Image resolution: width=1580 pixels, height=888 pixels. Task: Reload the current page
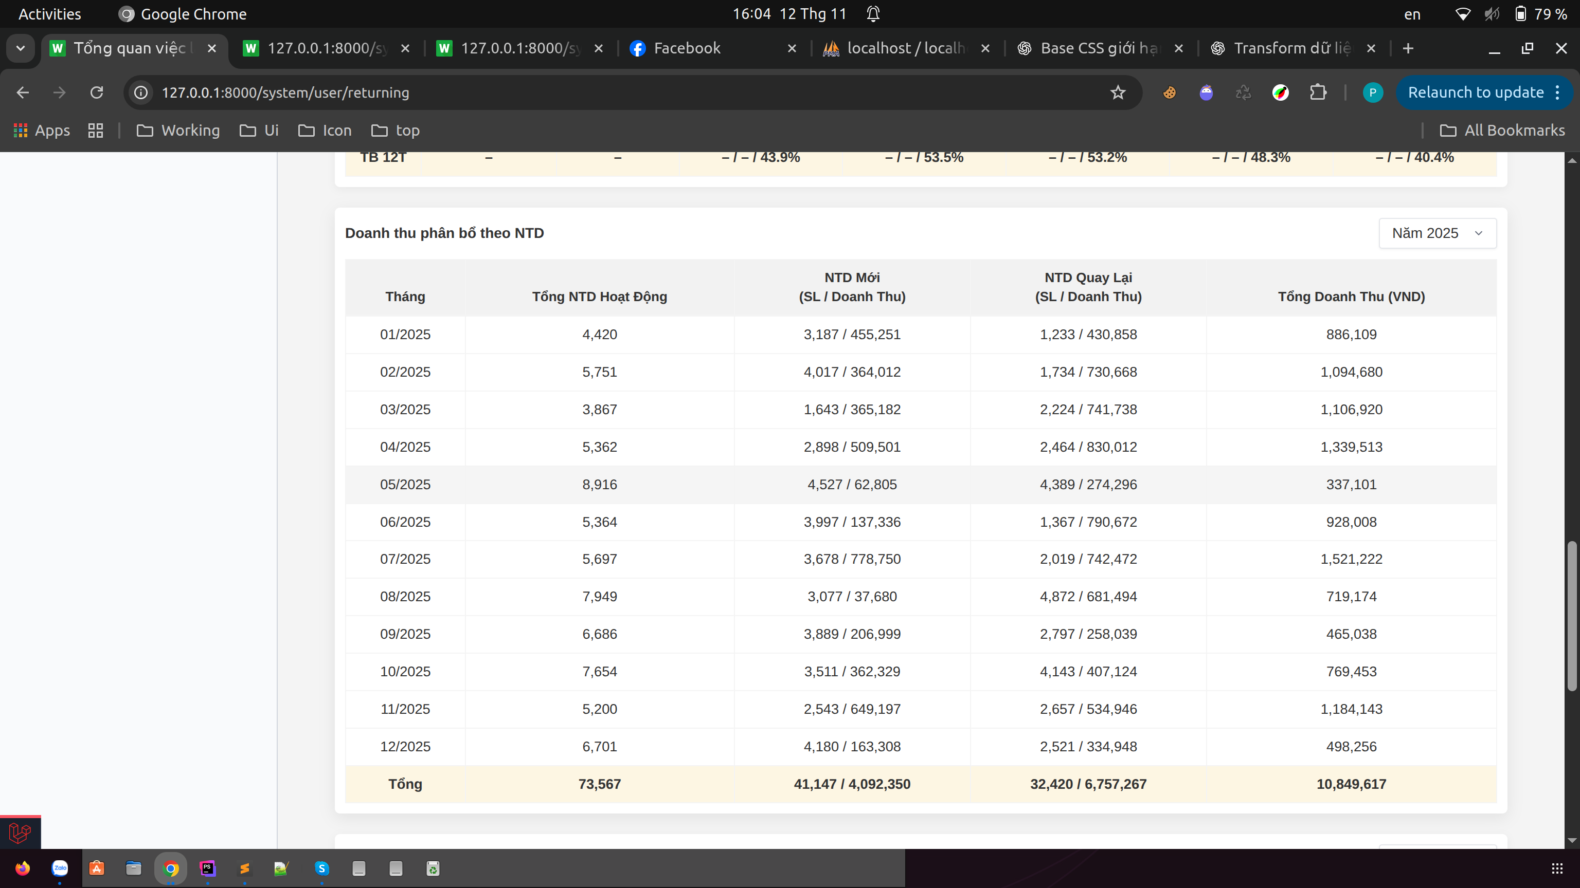pyautogui.click(x=96, y=92)
